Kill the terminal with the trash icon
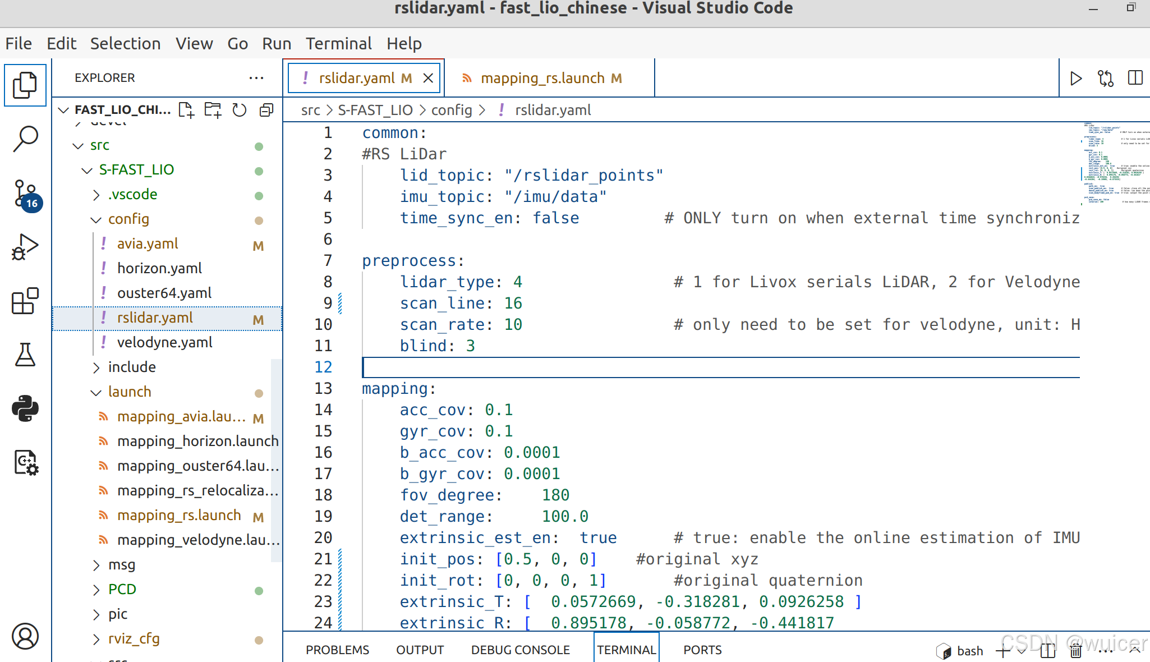The width and height of the screenshot is (1150, 662). (1076, 651)
